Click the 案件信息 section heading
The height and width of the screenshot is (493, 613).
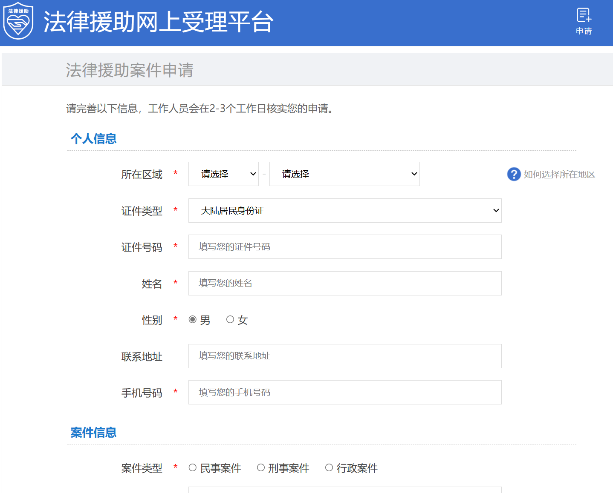[93, 433]
